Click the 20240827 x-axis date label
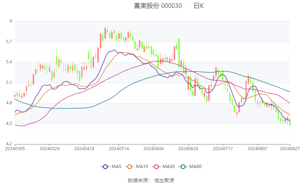302x184 pixels. tap(290, 149)
